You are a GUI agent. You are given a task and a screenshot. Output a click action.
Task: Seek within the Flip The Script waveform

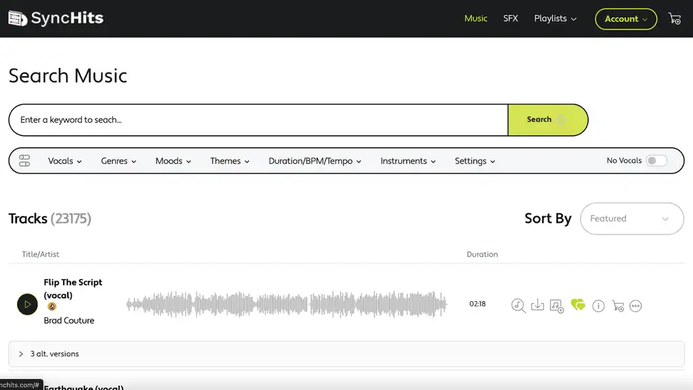pyautogui.click(x=286, y=305)
